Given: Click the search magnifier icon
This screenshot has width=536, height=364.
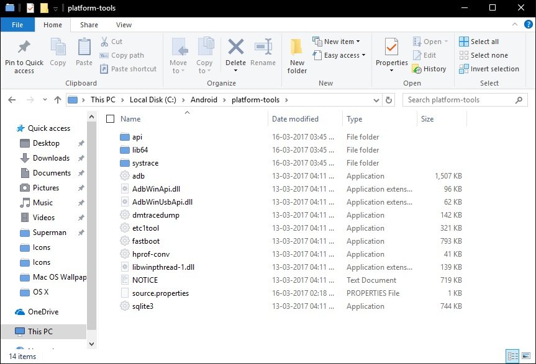Looking at the screenshot, I should [x=519, y=100].
